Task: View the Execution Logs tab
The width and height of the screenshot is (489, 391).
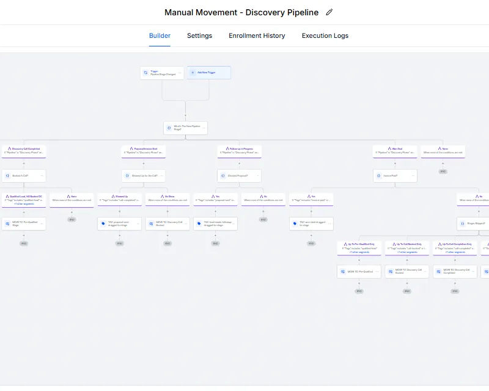Action: [x=325, y=35]
